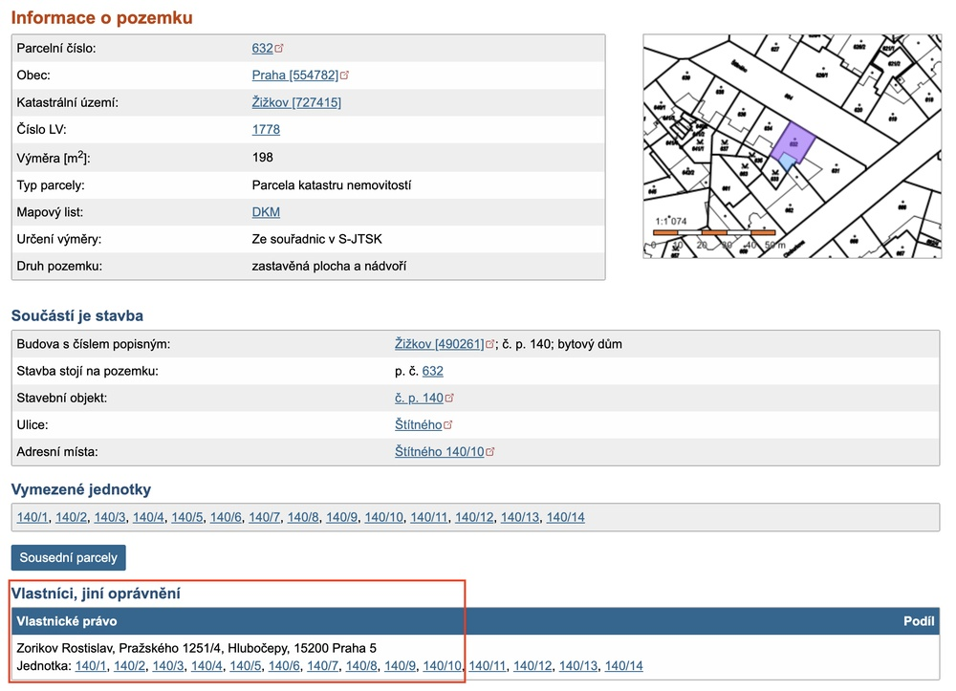
Task: Open the Sousední parcely button
Action: tap(68, 557)
